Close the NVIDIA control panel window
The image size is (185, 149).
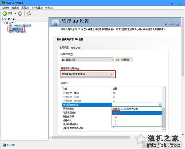(180, 3)
